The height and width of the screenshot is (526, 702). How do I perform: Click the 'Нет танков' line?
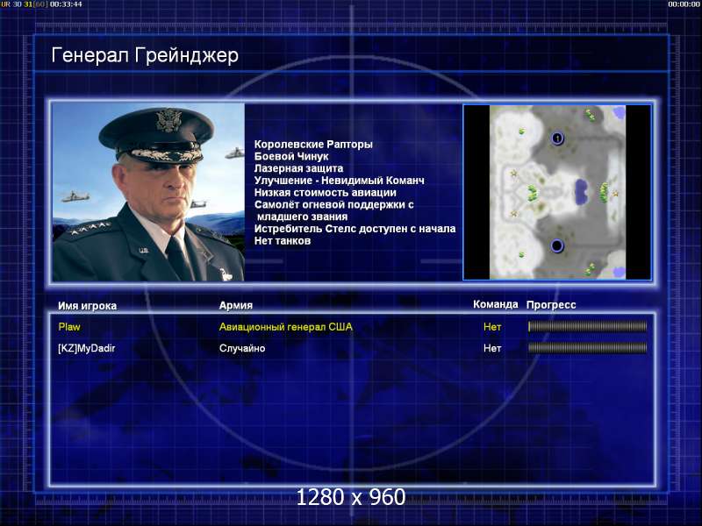click(282, 241)
